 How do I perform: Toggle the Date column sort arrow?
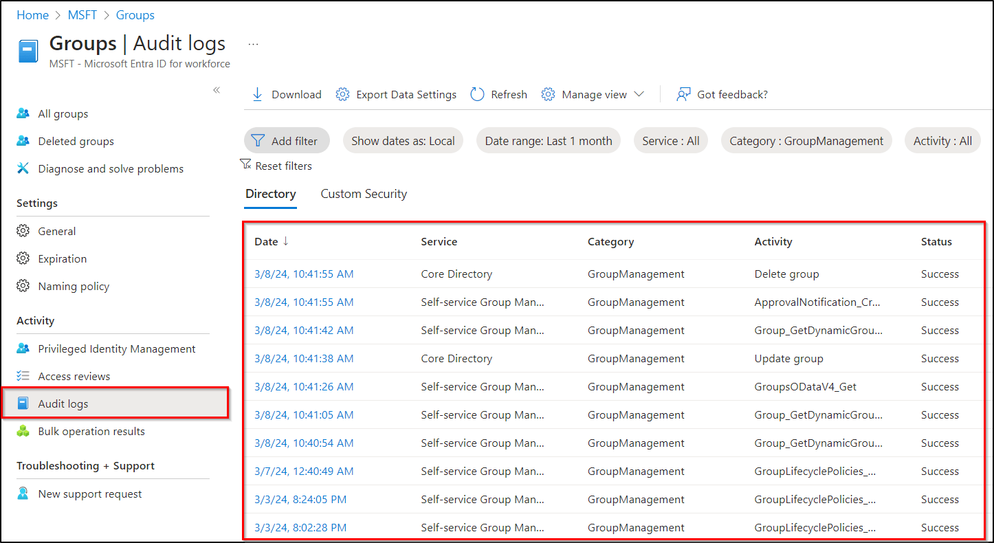coord(286,241)
